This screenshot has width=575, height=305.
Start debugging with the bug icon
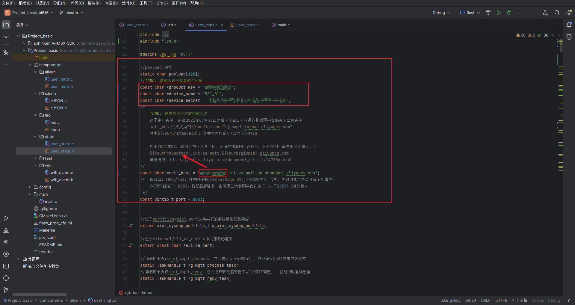click(x=509, y=13)
